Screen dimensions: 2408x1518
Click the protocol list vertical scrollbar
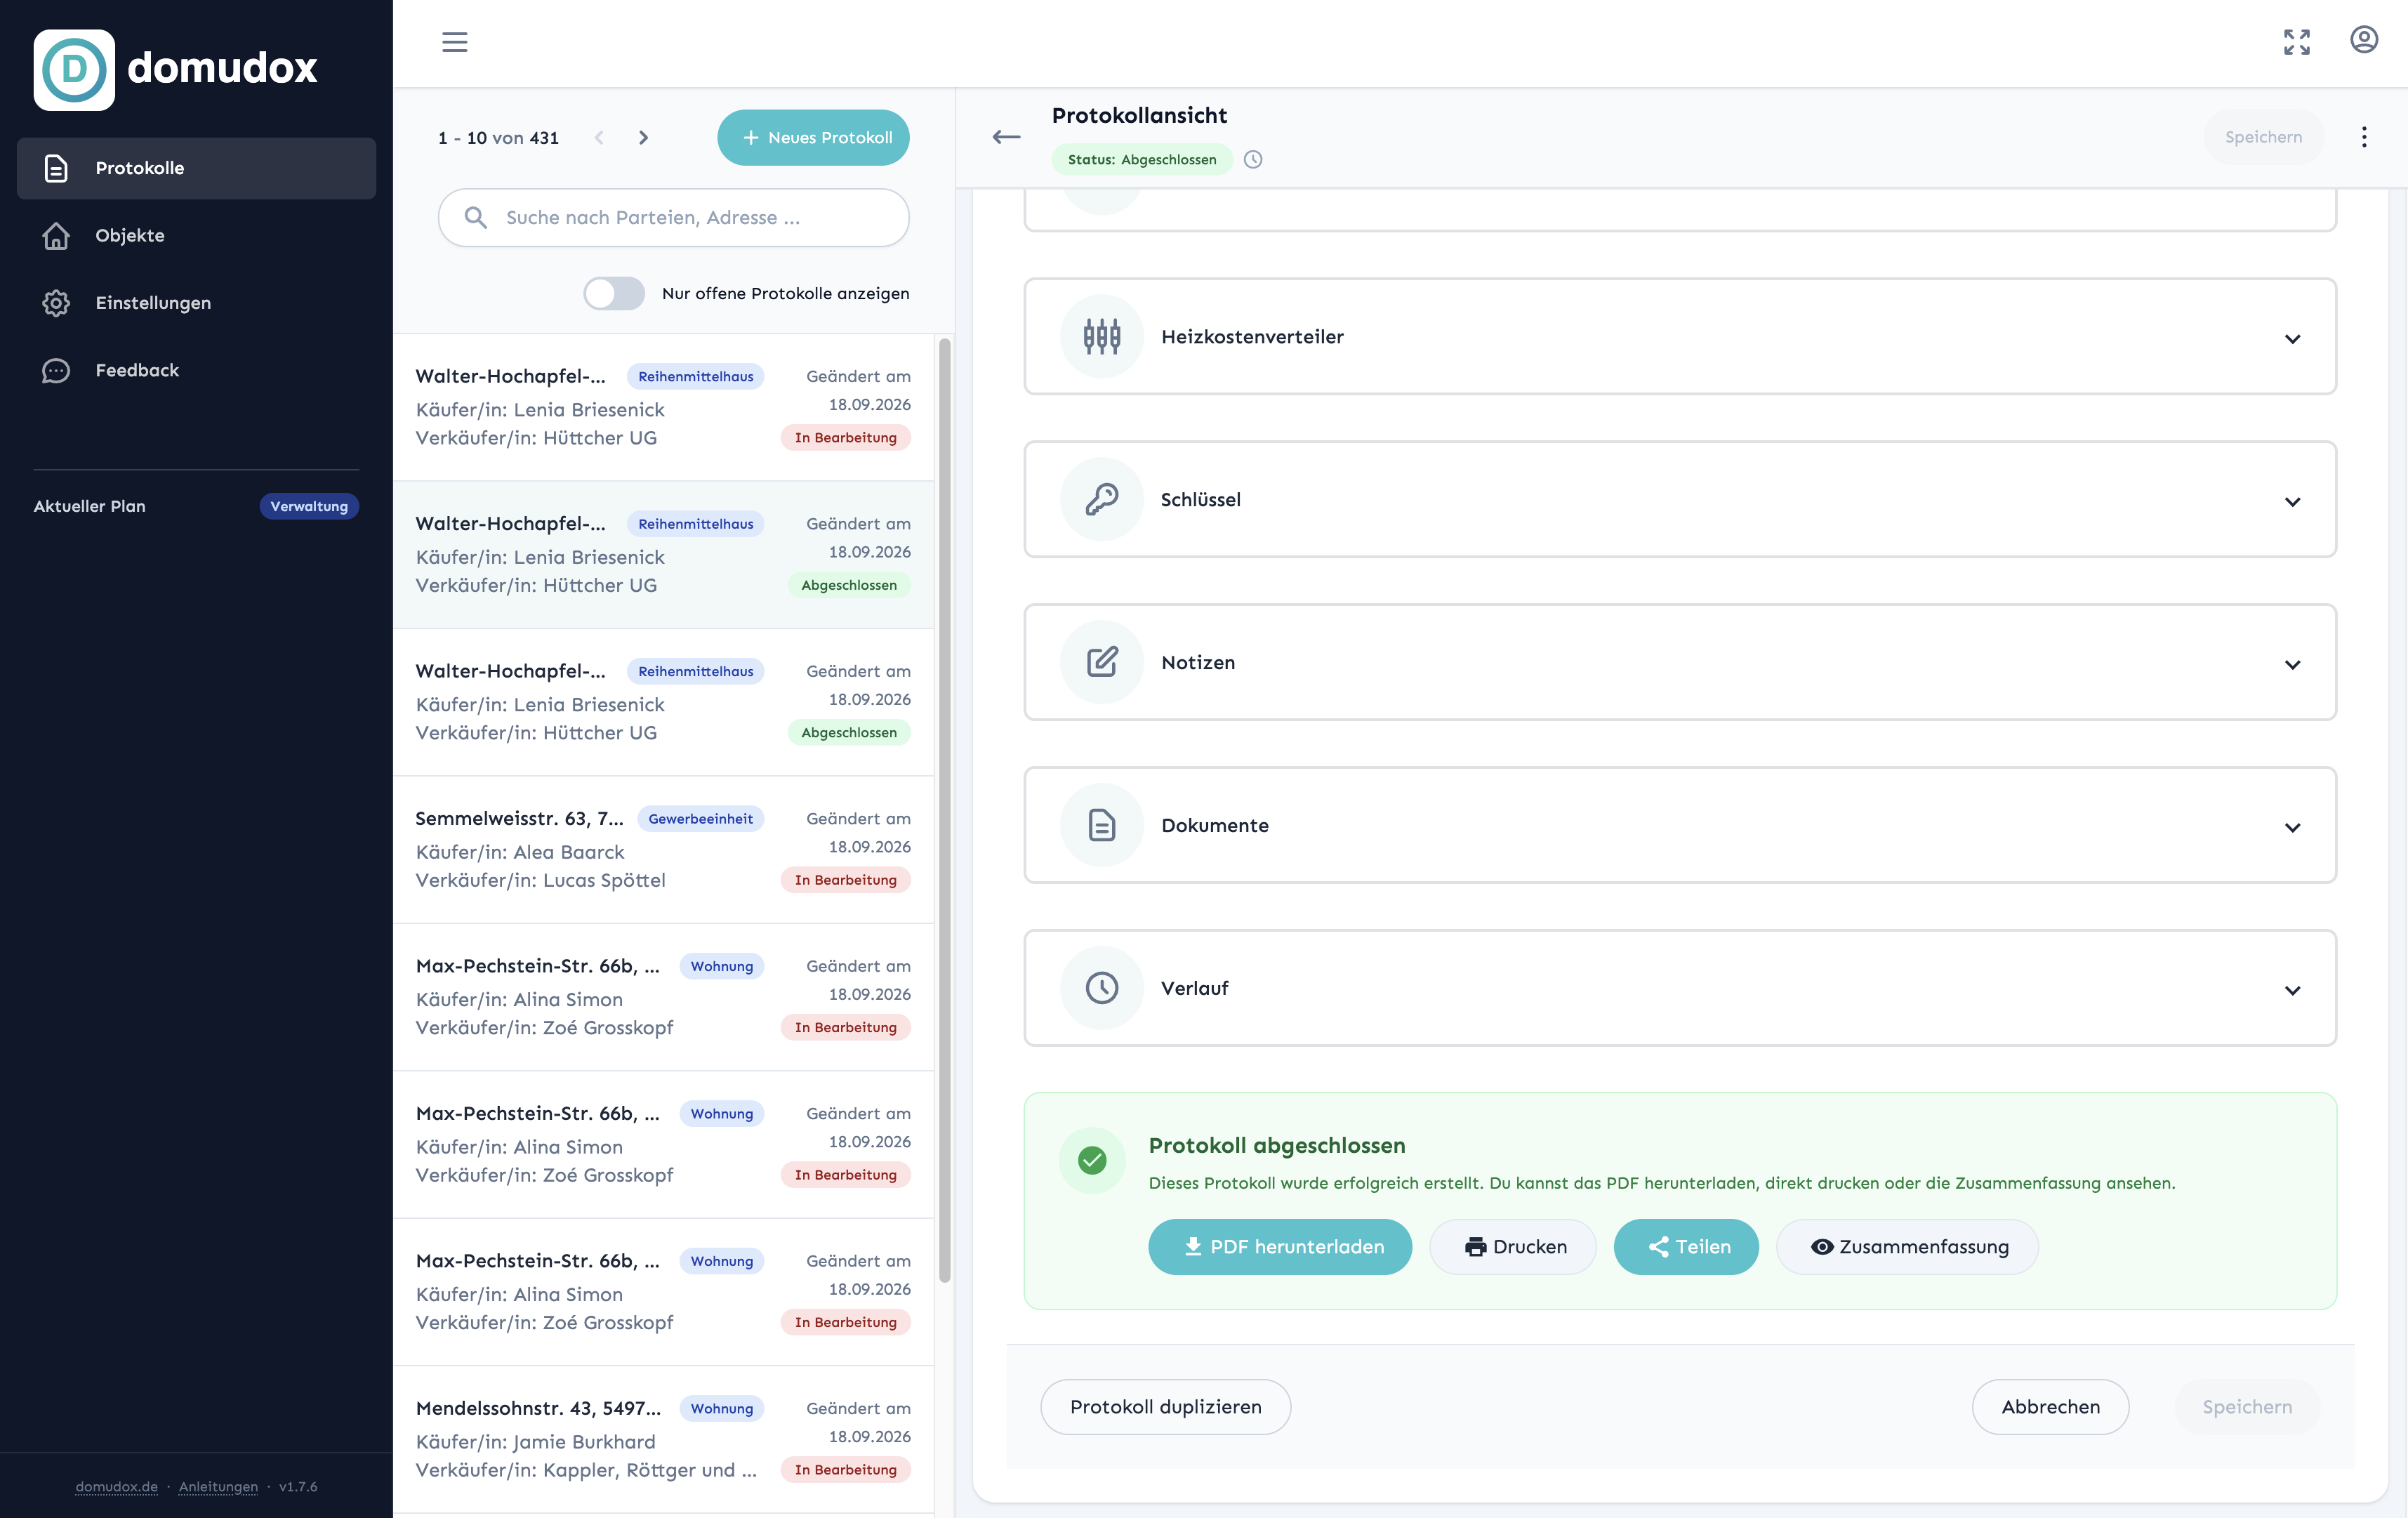[944, 810]
